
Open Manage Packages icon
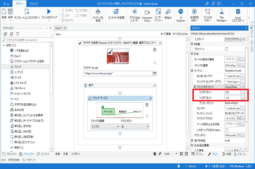[98, 12]
